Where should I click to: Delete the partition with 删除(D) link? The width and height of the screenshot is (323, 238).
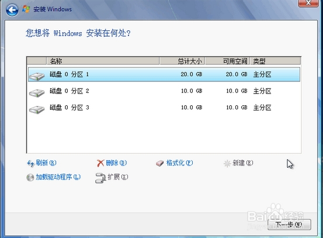pyautogui.click(x=116, y=163)
